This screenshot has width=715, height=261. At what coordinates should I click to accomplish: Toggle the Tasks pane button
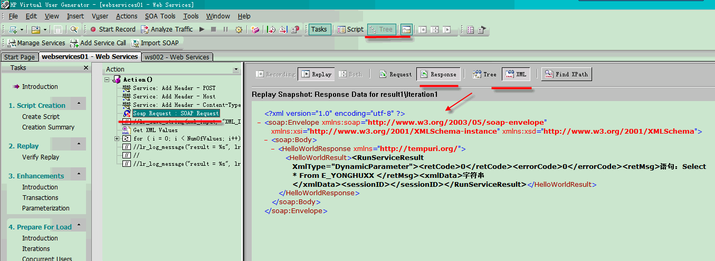coord(320,29)
